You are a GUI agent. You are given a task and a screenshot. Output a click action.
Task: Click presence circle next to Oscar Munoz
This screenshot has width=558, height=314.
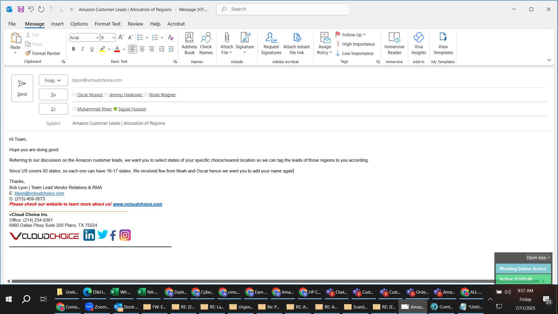tap(74, 94)
